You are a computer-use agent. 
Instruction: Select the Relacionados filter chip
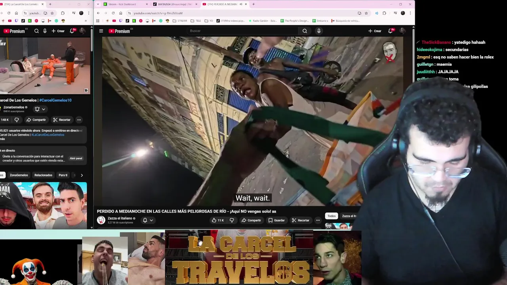[43, 175]
